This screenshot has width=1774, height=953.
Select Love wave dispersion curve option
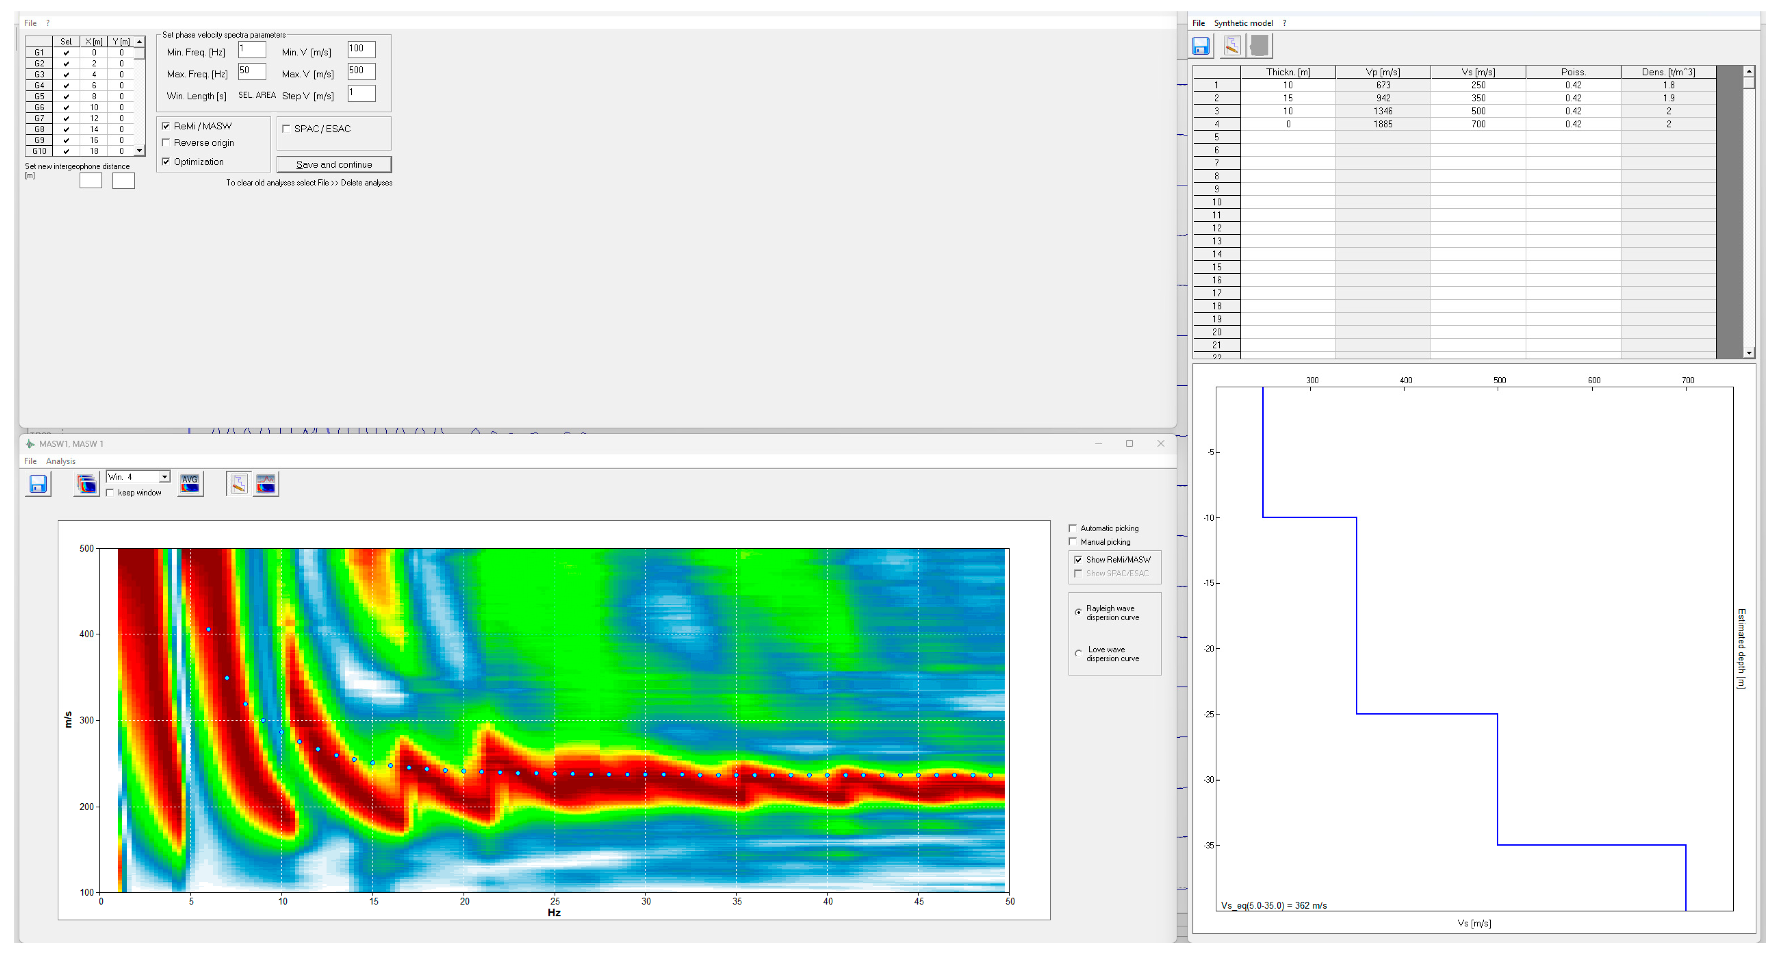pyautogui.click(x=1078, y=653)
